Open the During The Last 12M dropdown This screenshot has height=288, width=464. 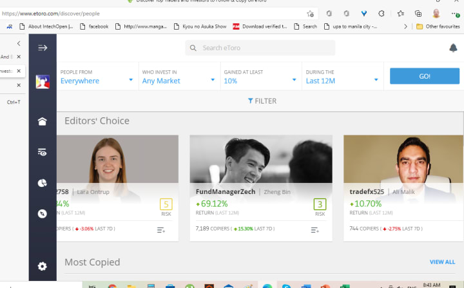click(342, 77)
